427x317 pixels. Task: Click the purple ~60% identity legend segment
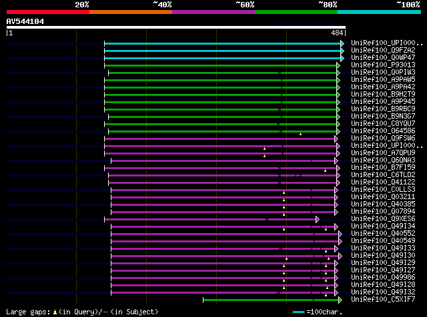coord(213,12)
